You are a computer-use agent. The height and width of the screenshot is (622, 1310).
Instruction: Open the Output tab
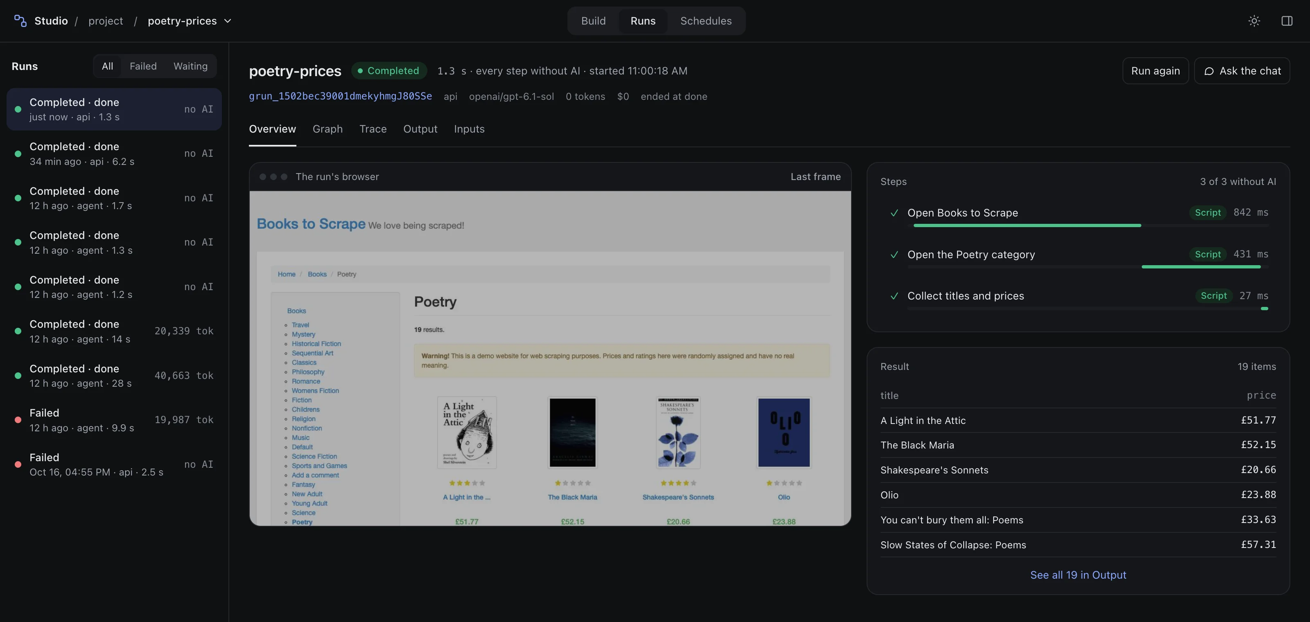(x=420, y=129)
